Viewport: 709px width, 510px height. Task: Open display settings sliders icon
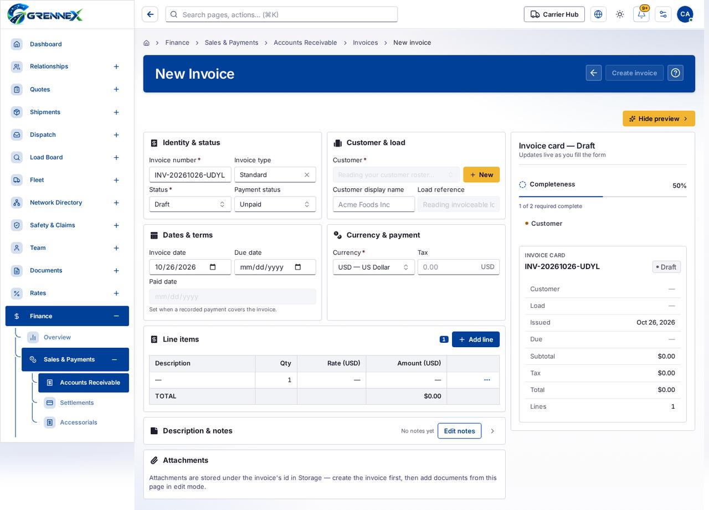point(663,14)
